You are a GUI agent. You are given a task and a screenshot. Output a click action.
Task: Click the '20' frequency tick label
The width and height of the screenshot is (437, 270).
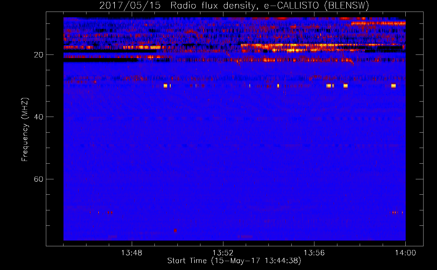39,55
